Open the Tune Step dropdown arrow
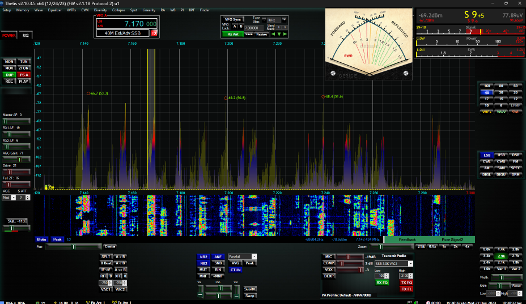The height and width of the screenshot is (304, 526). [x=284, y=20]
